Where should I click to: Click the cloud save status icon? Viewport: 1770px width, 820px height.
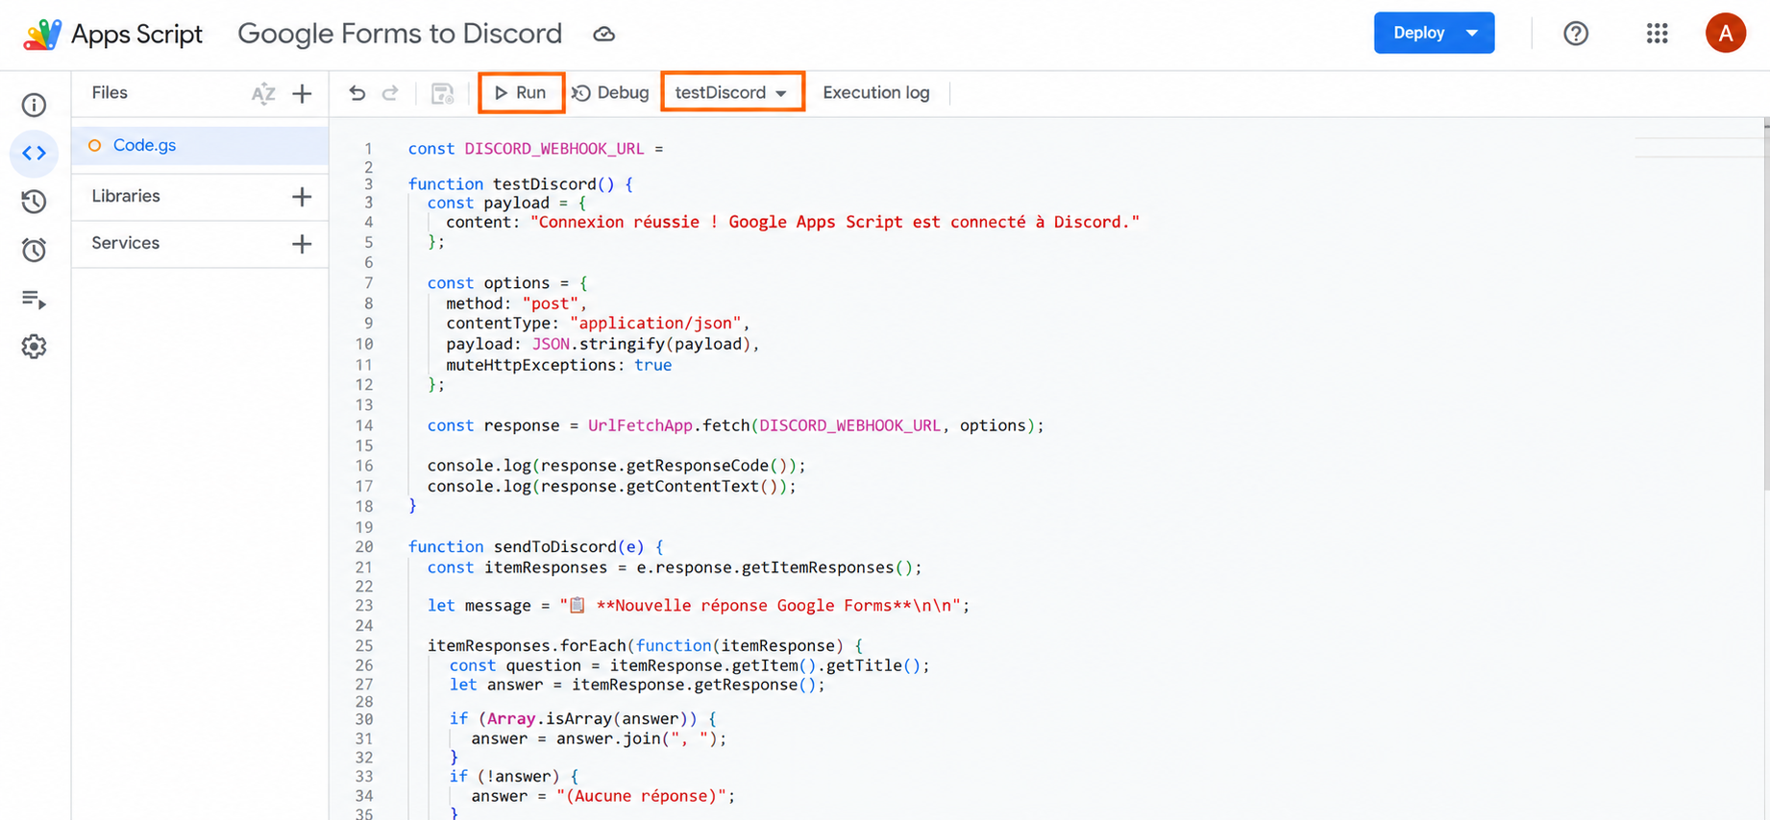[603, 35]
